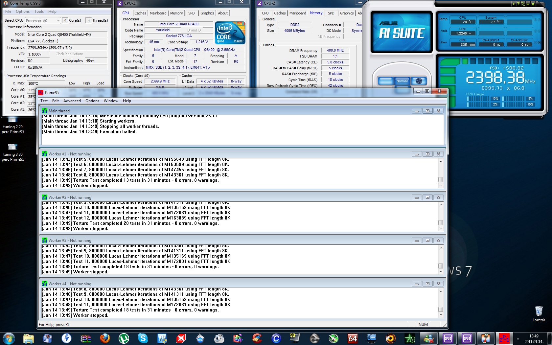The image size is (552, 345).
Task: Switch to Graphics tab in right CPU-Z window
Action: click(347, 13)
